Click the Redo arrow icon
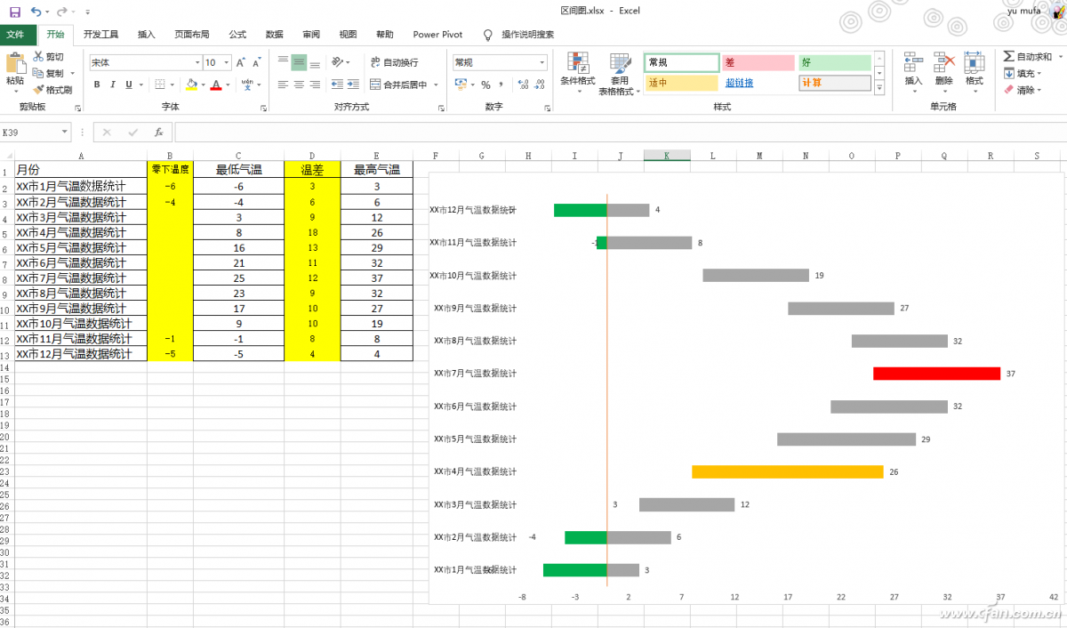 click(x=61, y=12)
